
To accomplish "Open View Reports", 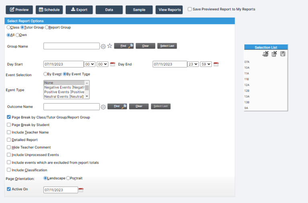I will click(x=169, y=10).
